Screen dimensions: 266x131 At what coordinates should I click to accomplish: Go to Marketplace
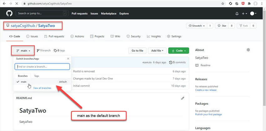click(109, 13)
